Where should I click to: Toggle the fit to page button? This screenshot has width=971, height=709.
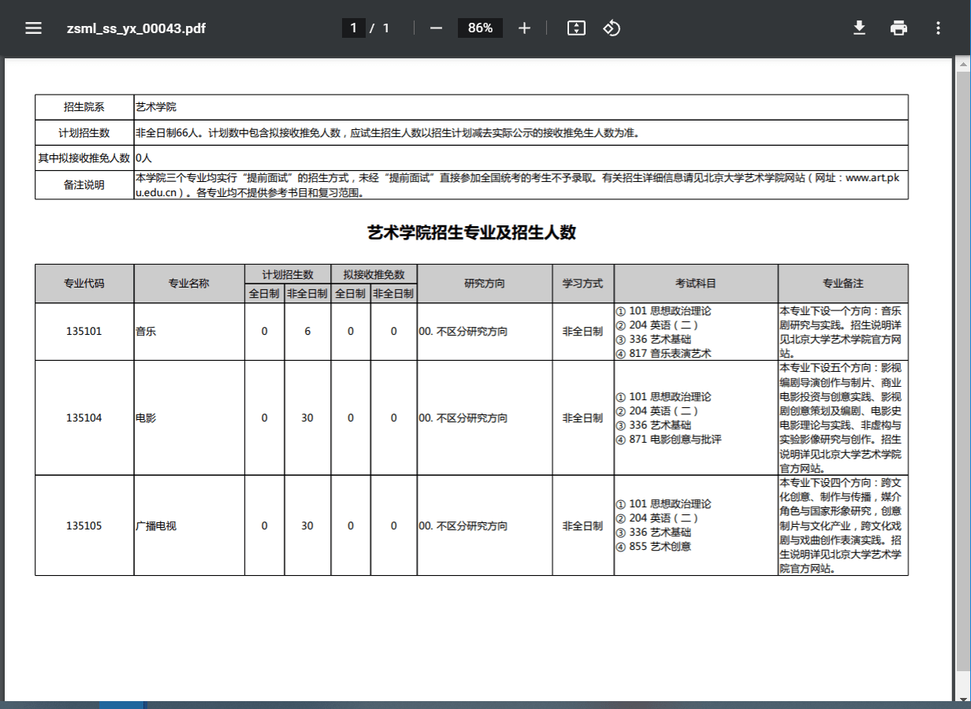click(576, 28)
